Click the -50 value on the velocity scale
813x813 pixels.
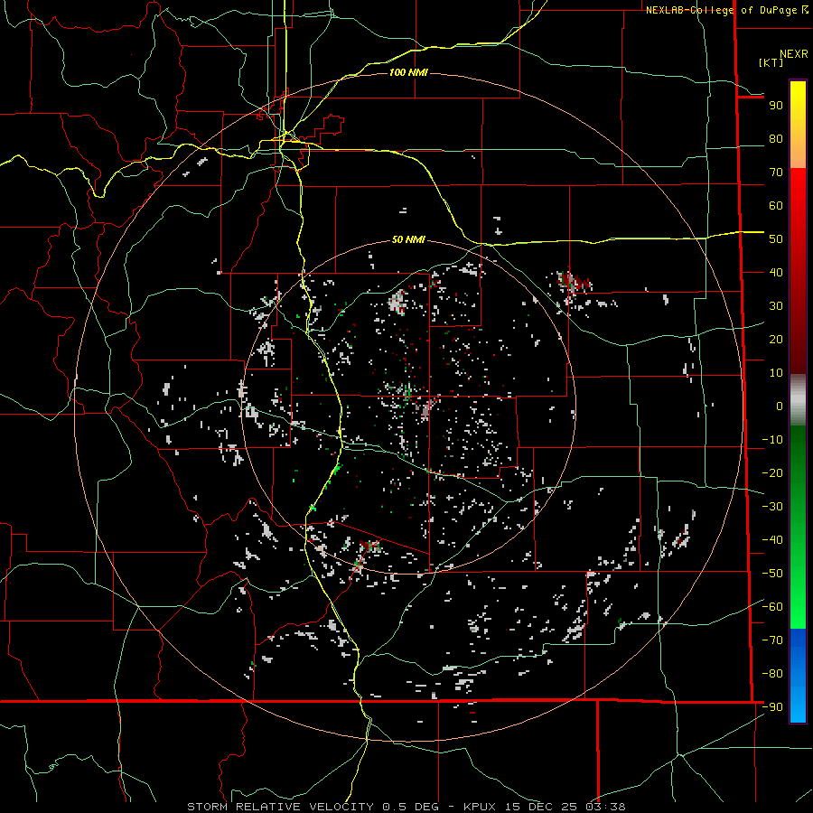click(772, 574)
